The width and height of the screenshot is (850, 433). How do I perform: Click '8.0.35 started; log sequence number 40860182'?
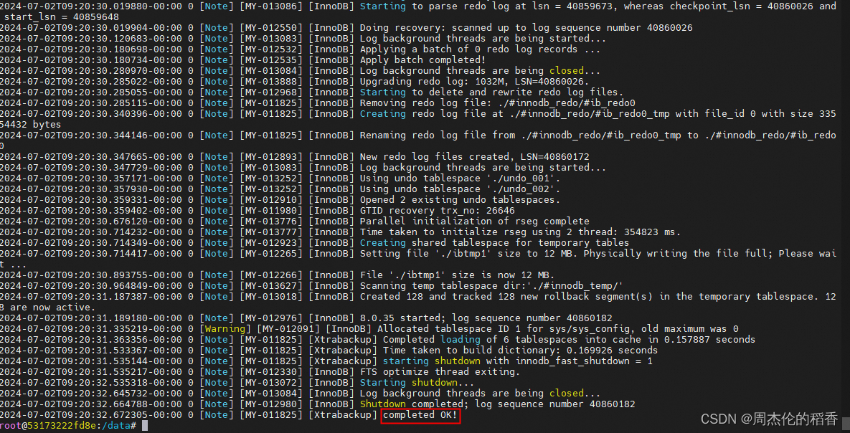click(x=486, y=318)
